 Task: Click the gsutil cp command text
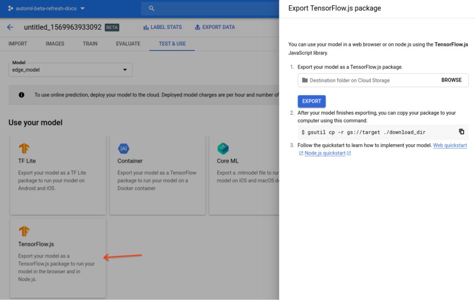(x=364, y=132)
